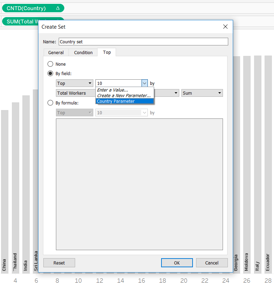Switch to the General tab
This screenshot has height=283, width=274.
point(56,52)
